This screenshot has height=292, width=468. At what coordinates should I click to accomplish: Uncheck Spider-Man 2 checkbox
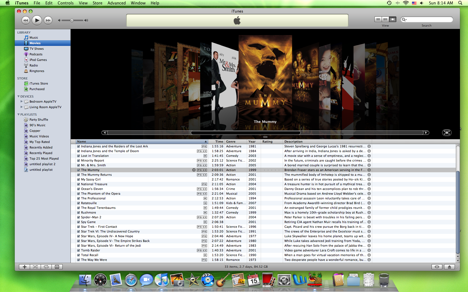[x=79, y=217]
